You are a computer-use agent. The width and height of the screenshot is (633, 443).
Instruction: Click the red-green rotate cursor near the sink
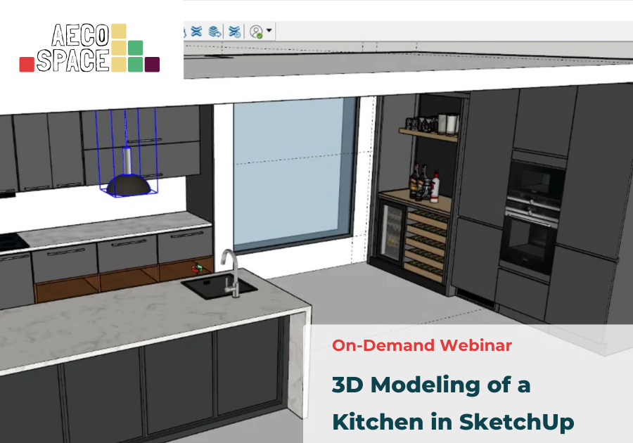(x=199, y=269)
